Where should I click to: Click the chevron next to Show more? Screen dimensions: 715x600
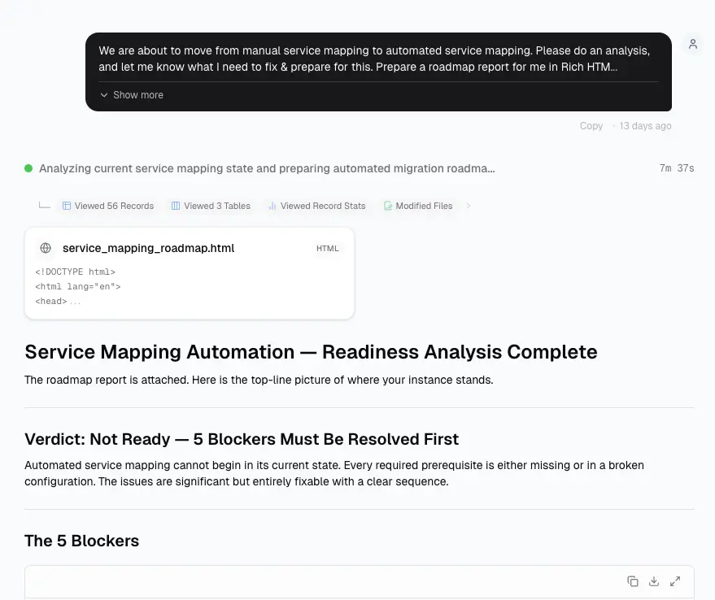pyautogui.click(x=104, y=95)
